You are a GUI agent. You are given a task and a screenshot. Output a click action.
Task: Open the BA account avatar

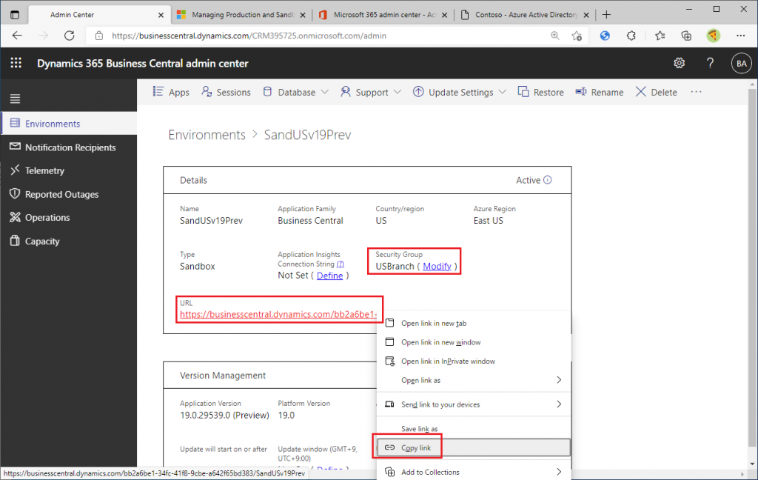pos(742,64)
